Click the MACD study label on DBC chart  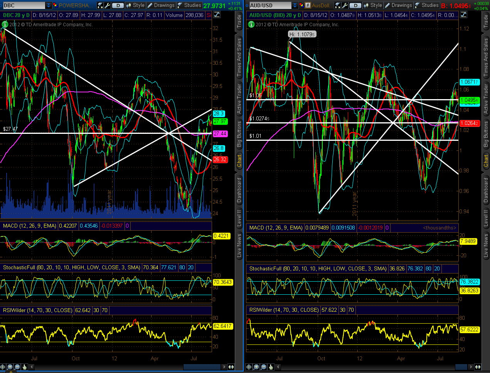[30, 226]
